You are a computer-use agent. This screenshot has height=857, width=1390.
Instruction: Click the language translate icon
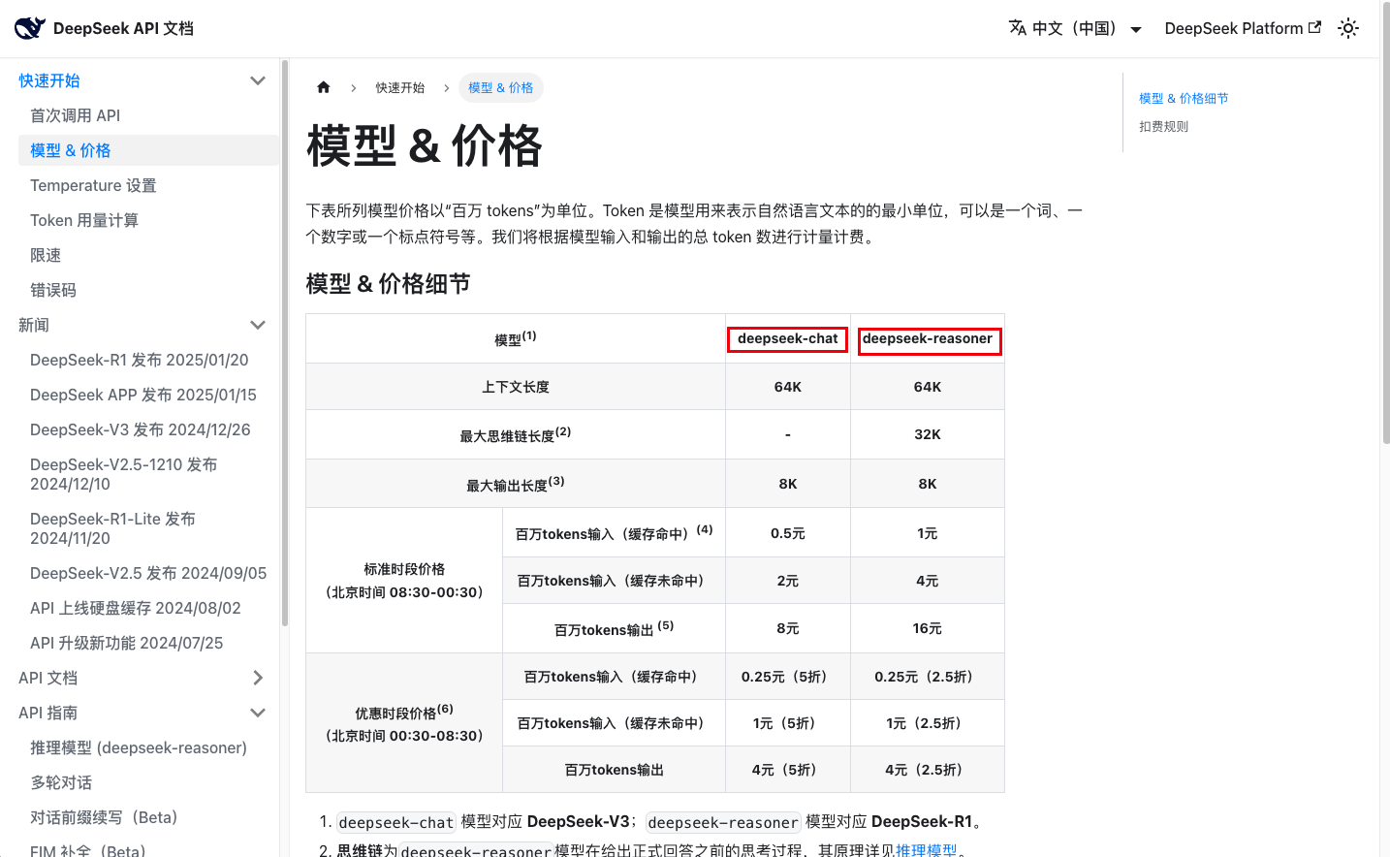pos(1017,28)
